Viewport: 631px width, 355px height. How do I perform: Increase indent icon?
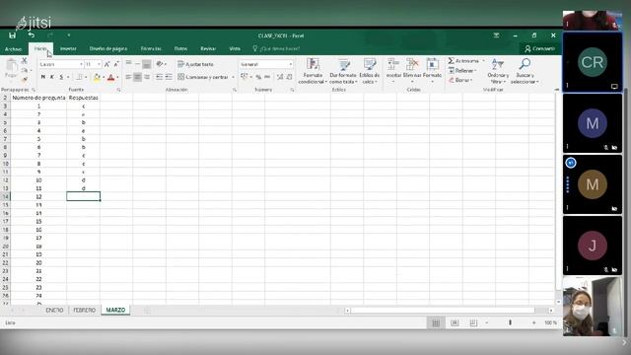point(169,77)
